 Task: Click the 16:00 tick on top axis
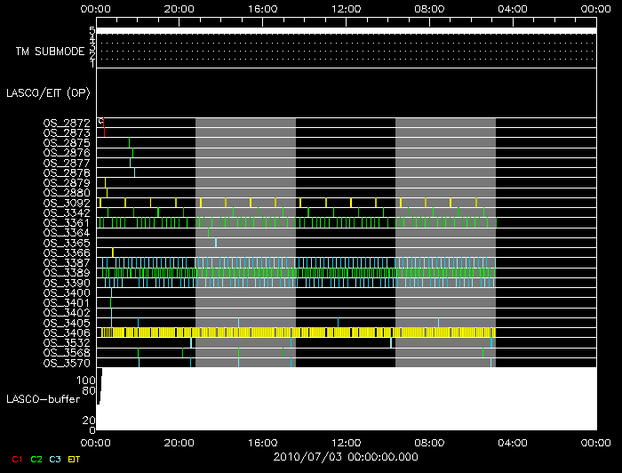point(262,22)
